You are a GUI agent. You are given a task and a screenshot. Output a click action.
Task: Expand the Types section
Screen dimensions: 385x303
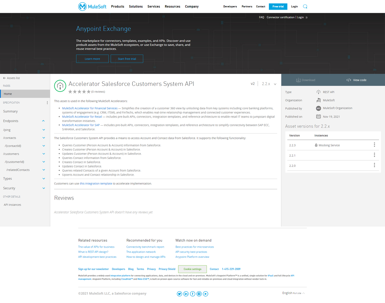click(44, 179)
